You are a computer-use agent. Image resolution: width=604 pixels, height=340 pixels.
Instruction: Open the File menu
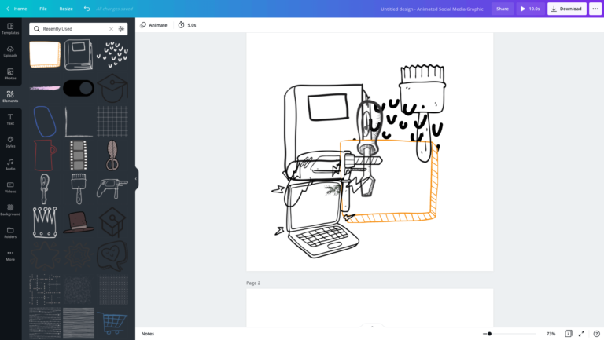click(43, 9)
